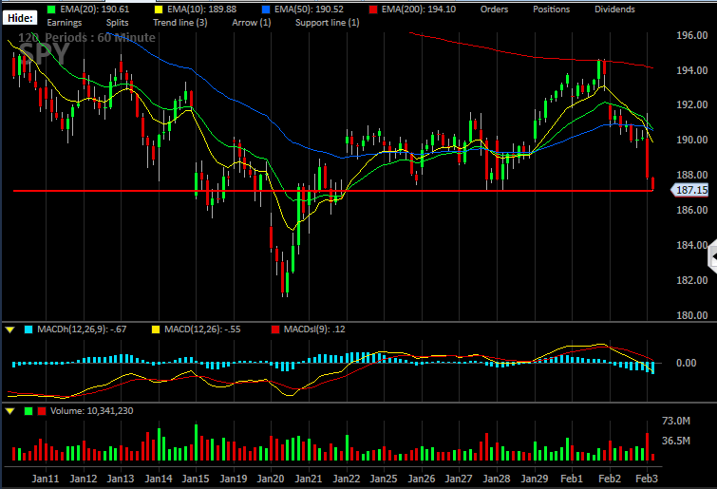This screenshot has height=489, width=717.
Task: Toggle EMA(20): 190.61 indicator label
Action: coord(95,9)
